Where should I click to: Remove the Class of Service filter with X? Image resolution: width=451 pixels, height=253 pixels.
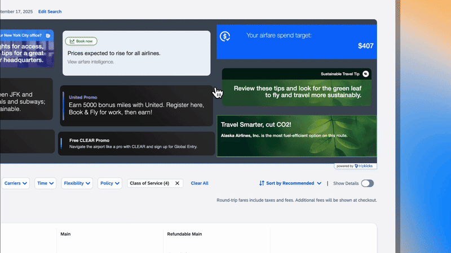[x=177, y=183]
